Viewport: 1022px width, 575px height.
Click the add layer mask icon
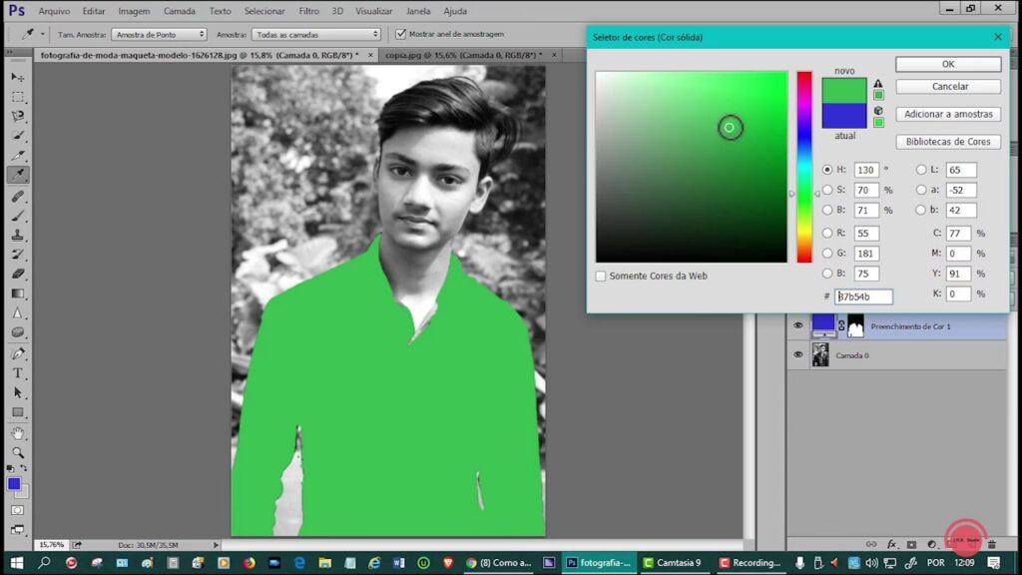point(910,545)
